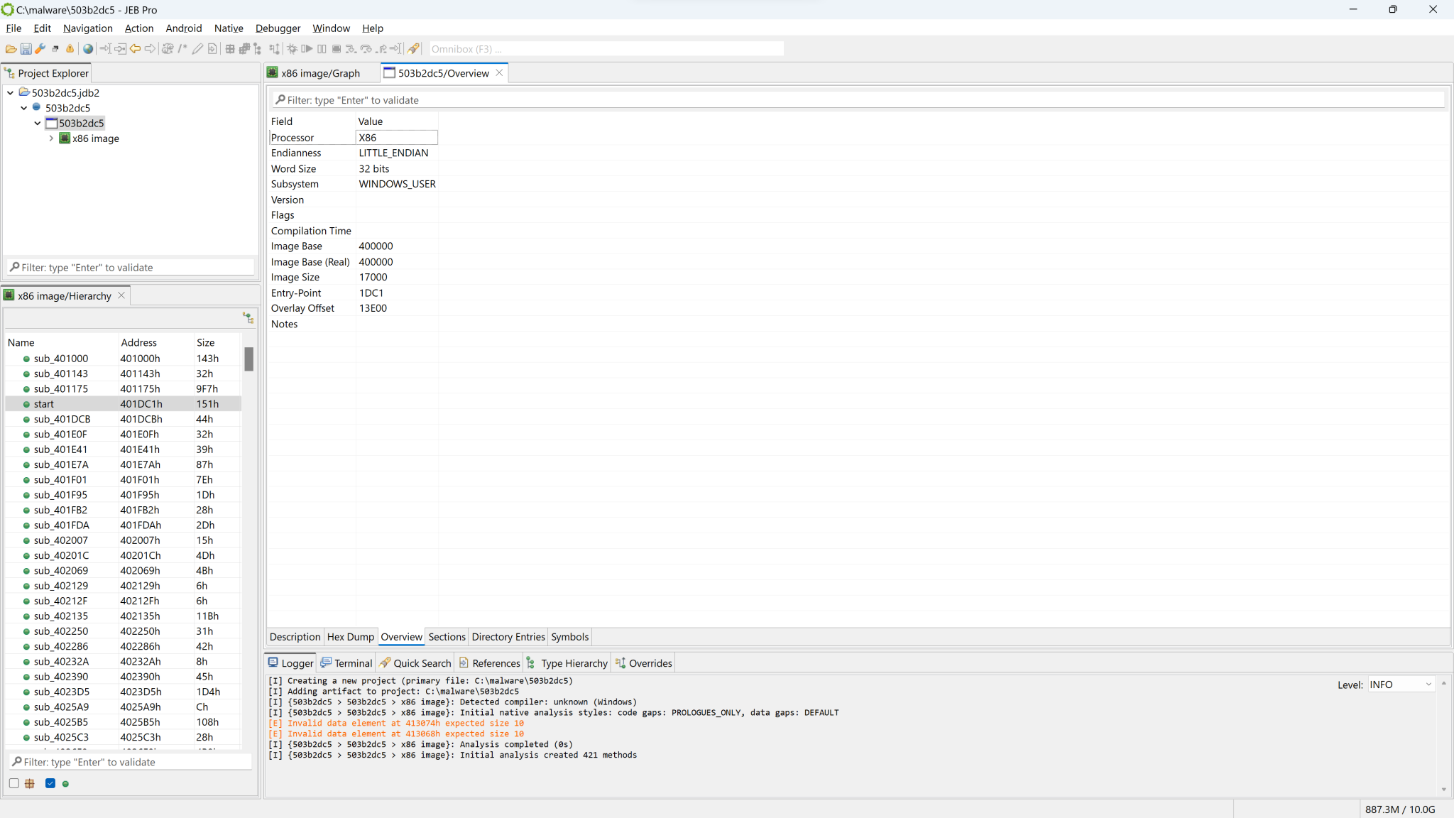The image size is (1454, 818).
Task: Open the options wrench icon
Action: pos(40,48)
